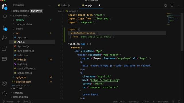Open the Manage gear icon
184x103 pixels.
coord(4,94)
